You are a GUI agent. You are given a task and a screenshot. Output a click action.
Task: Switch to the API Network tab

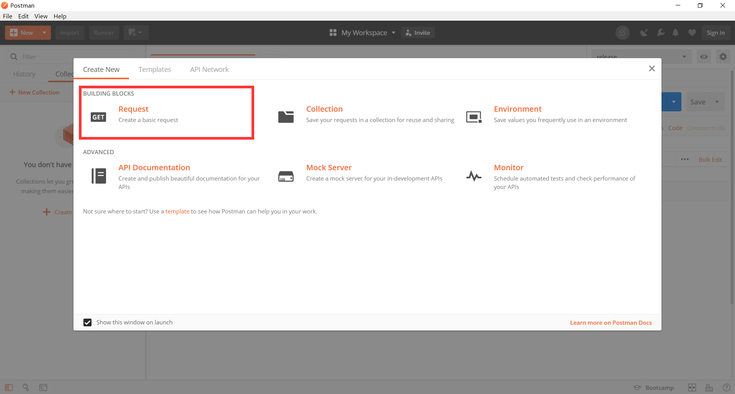(x=209, y=69)
